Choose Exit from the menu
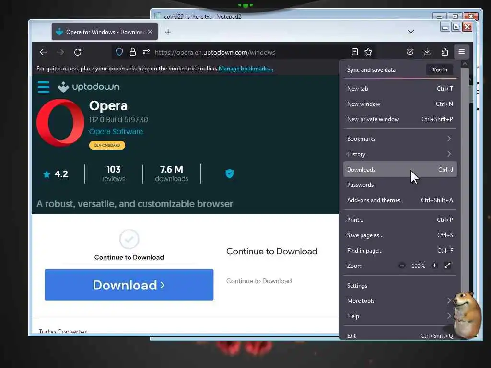This screenshot has height=368, width=491. pos(400,335)
